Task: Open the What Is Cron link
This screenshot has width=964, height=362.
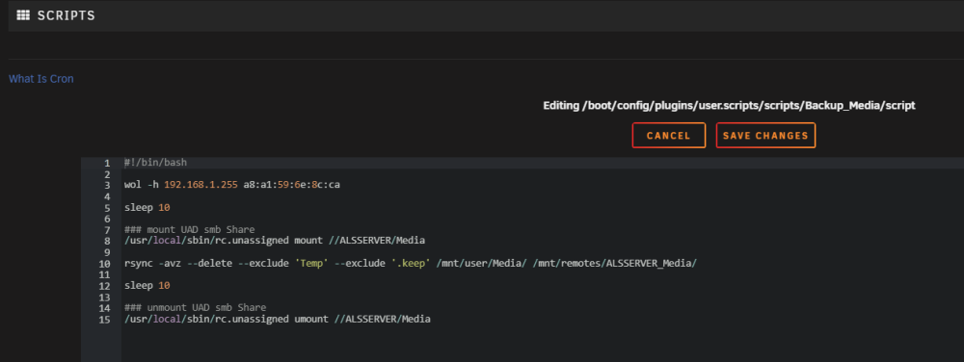Action: pos(41,79)
